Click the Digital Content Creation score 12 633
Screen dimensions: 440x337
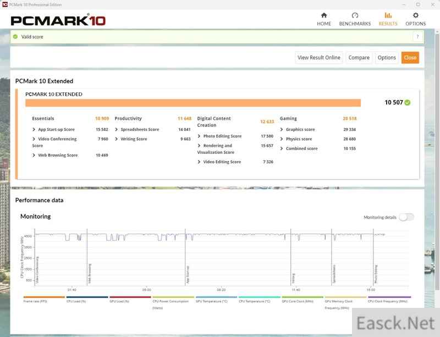pyautogui.click(x=267, y=121)
